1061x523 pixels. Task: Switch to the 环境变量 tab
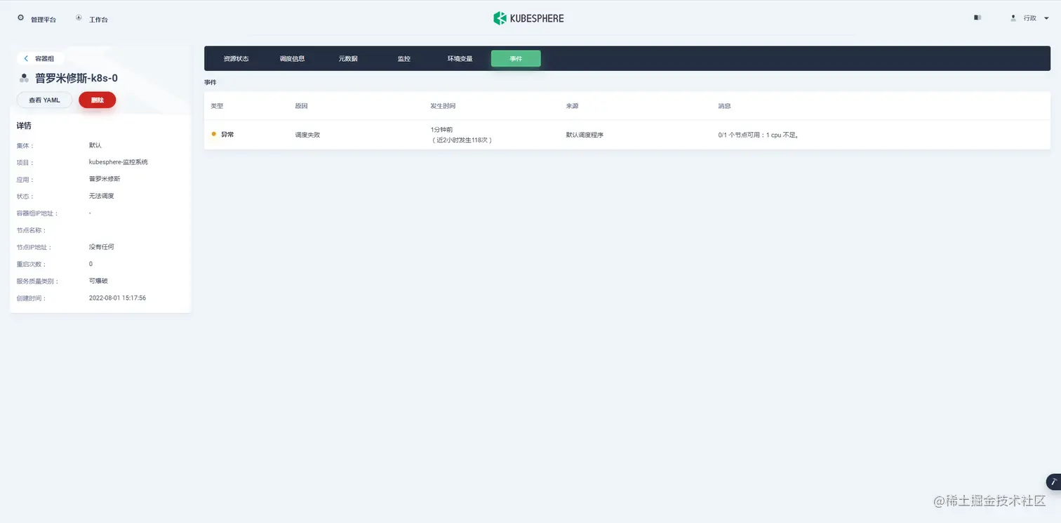(x=460, y=59)
